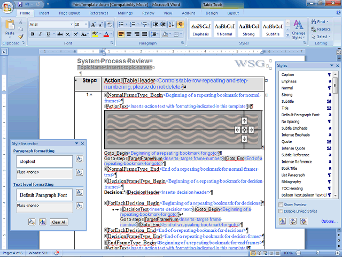Screen dimensions: 342x257
Task: Click Grow Font button
Action: pyautogui.click(x=93, y=25)
